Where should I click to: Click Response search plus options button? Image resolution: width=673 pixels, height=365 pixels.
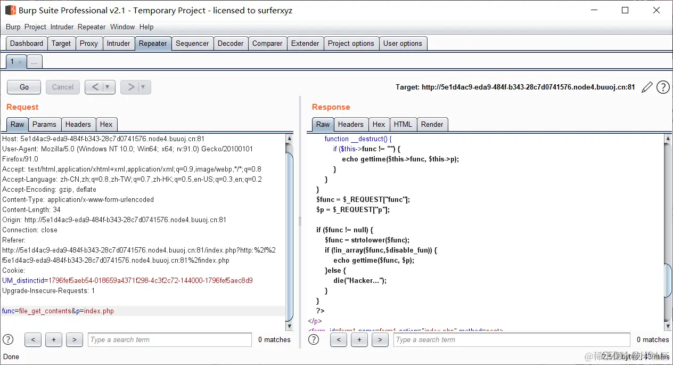359,339
